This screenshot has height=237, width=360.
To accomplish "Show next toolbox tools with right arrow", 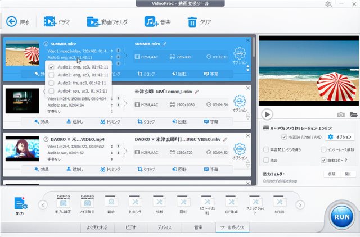I will point(300,205).
